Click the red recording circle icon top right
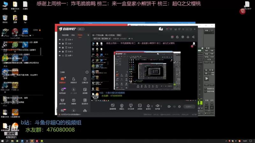 [x=243, y=11]
